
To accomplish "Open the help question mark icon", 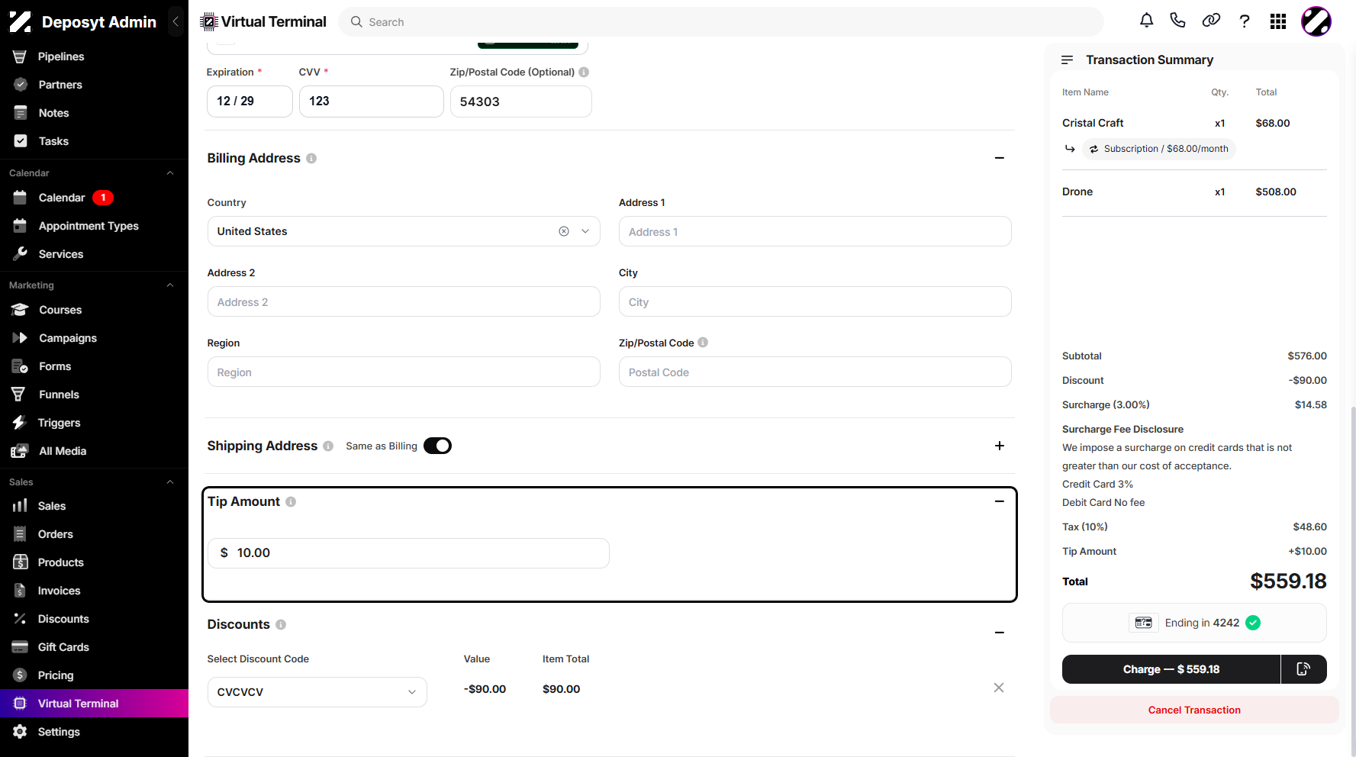I will pos(1245,21).
